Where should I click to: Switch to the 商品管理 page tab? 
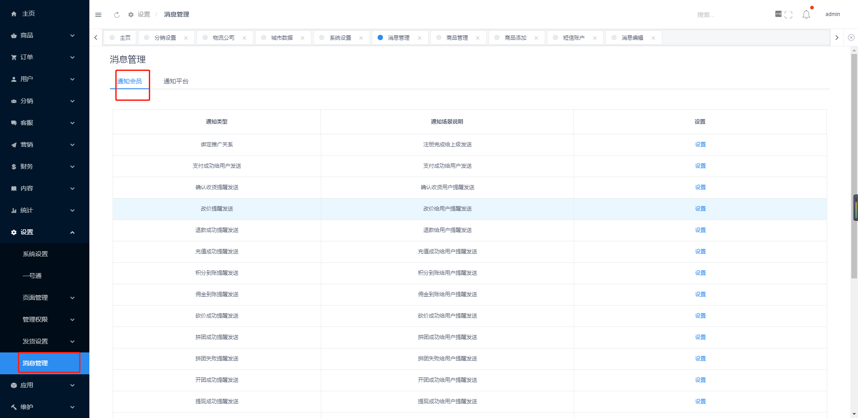(x=457, y=38)
